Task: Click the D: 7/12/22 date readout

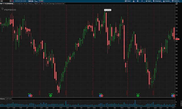Action: click(17, 4)
